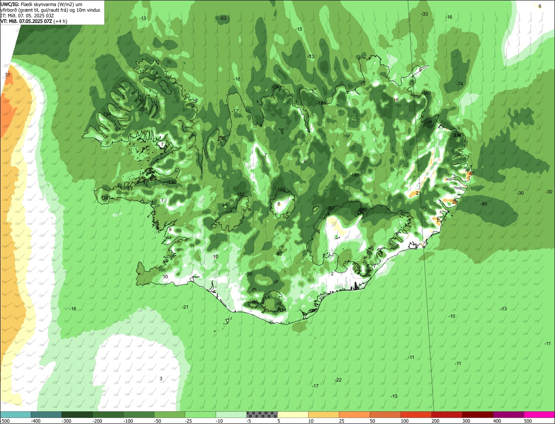This screenshot has height=424, width=555.
Task: Click the '-82' value in the south
Action: [x=279, y=254]
